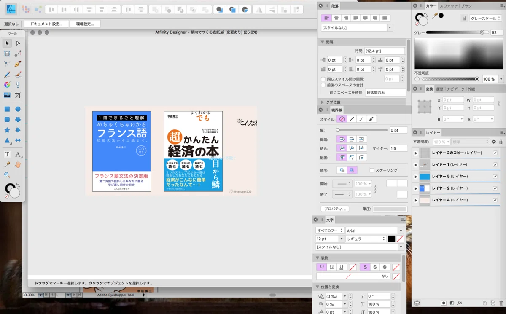Center-align paragraph text
This screenshot has height=314, width=506.
[336, 18]
